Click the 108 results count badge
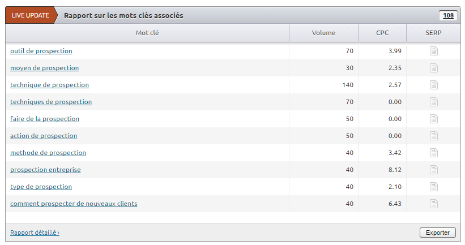 [x=448, y=15]
